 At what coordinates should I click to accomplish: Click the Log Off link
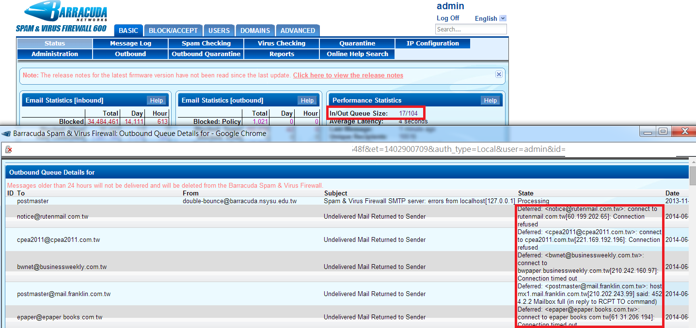[448, 18]
